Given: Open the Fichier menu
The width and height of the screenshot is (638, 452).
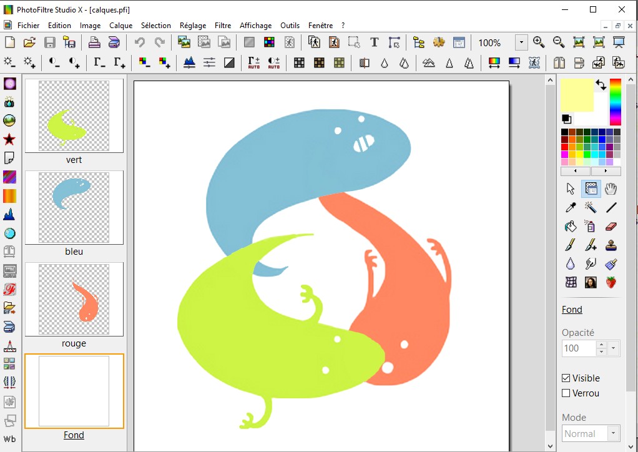Looking at the screenshot, I should click(28, 25).
